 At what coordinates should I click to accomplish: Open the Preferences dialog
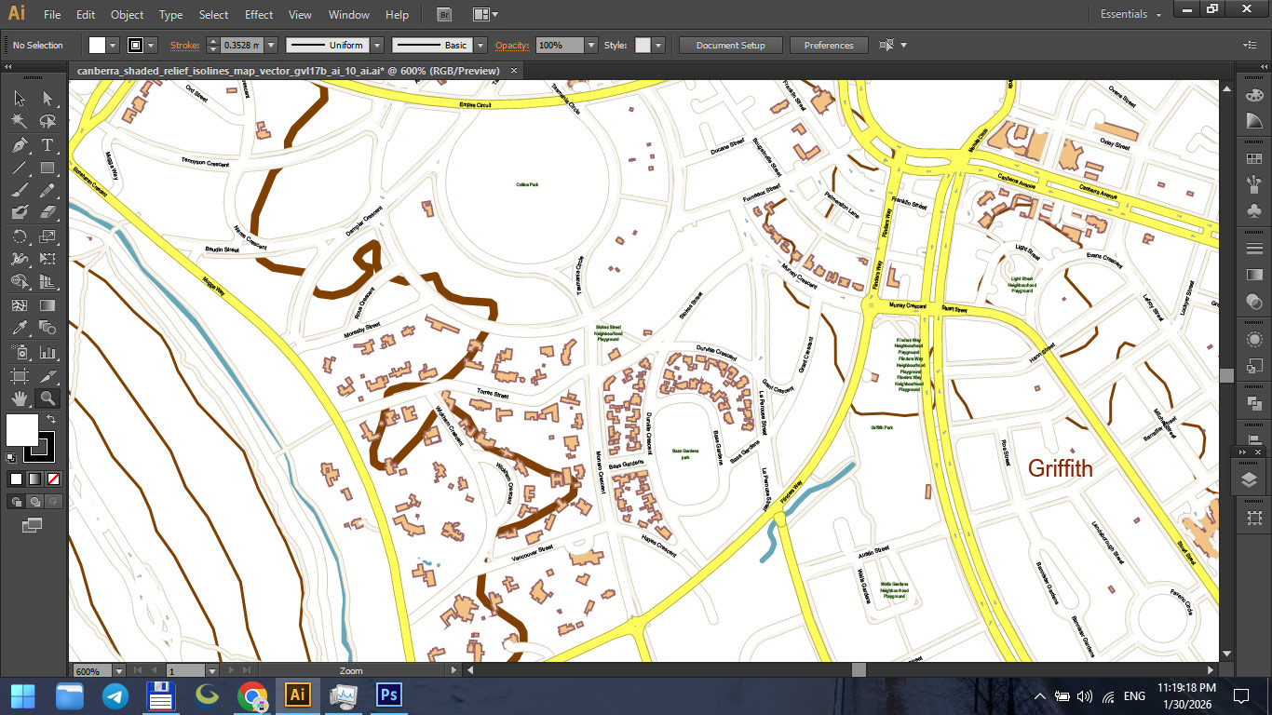click(x=828, y=44)
